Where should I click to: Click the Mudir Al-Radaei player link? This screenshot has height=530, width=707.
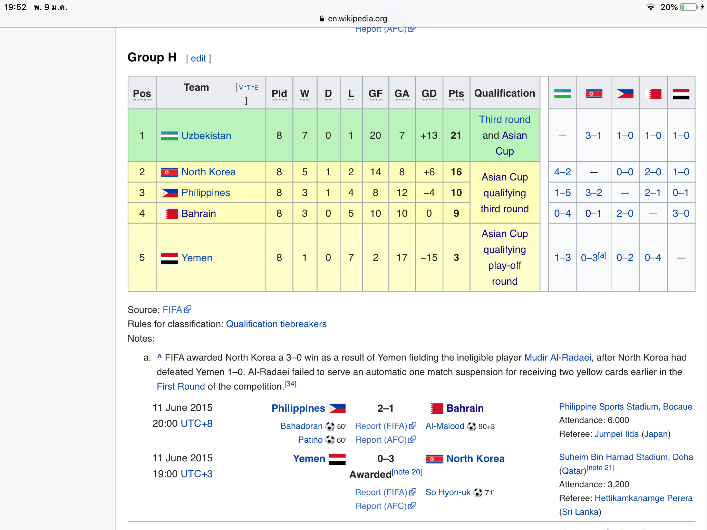click(x=557, y=357)
